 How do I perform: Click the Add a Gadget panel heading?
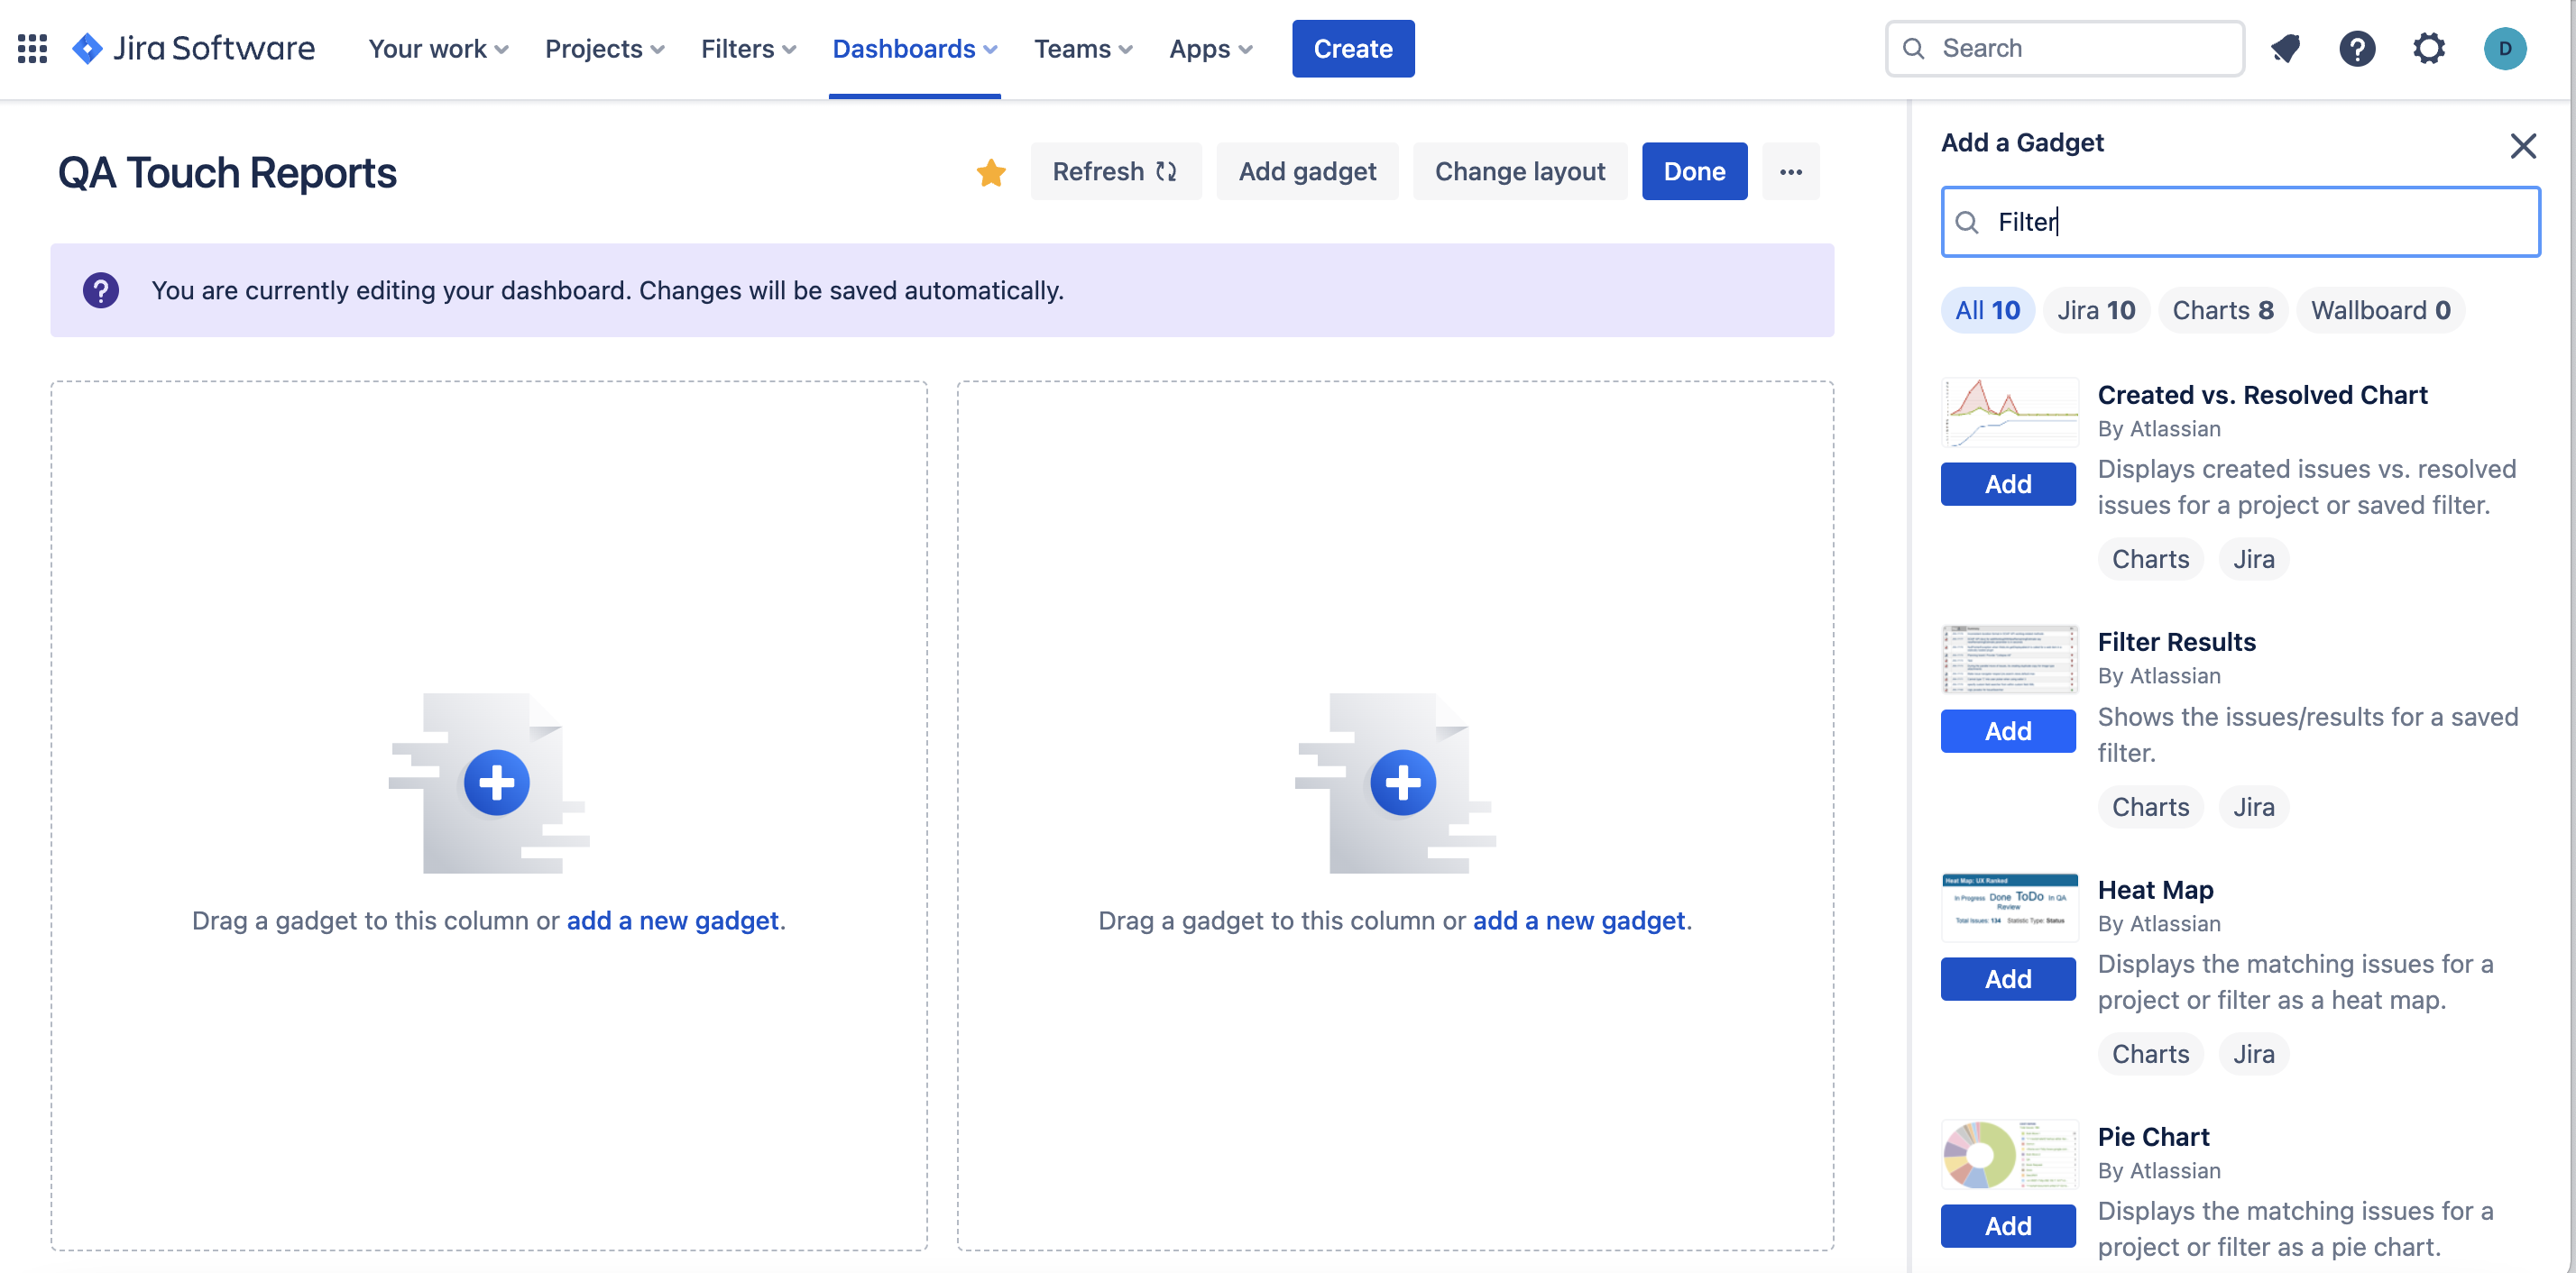pos(2022,142)
